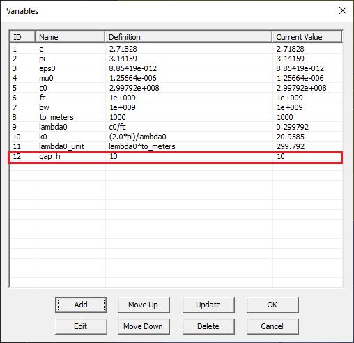Select the lambda0_unit row
This screenshot has width=354, height=343.
176,146
